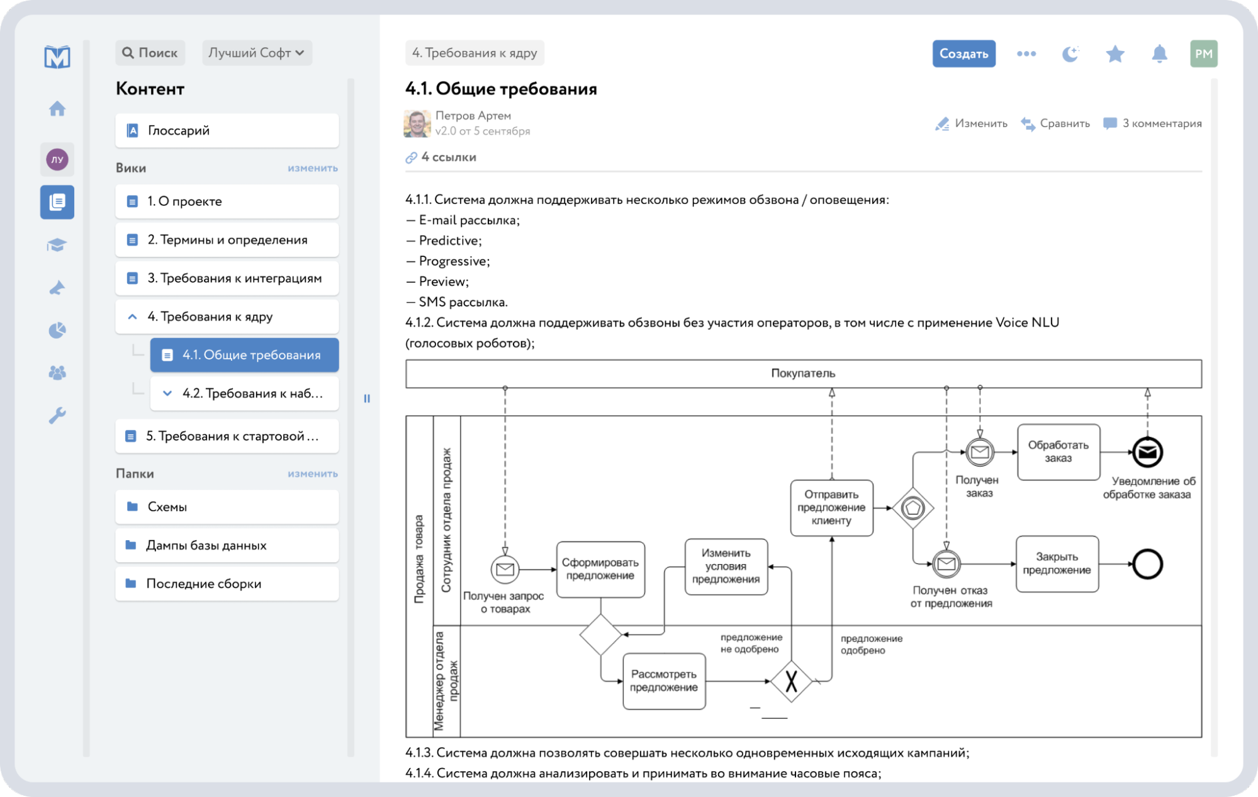
Task: Toggle sidebar with the pause-shaped handle
Action: pos(367,398)
